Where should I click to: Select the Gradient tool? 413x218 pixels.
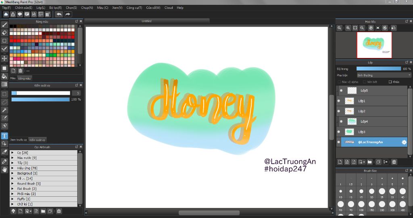(4, 84)
